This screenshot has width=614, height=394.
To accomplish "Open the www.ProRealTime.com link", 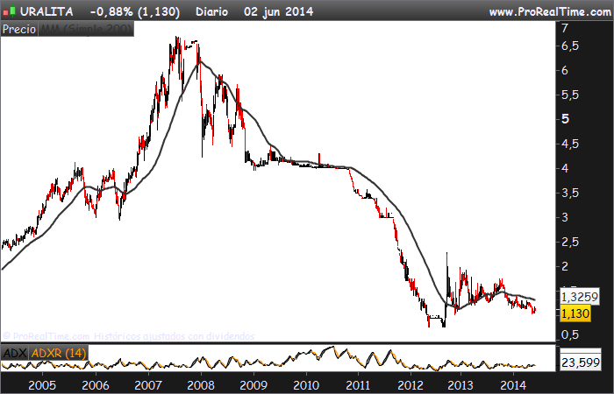I will pos(550,12).
